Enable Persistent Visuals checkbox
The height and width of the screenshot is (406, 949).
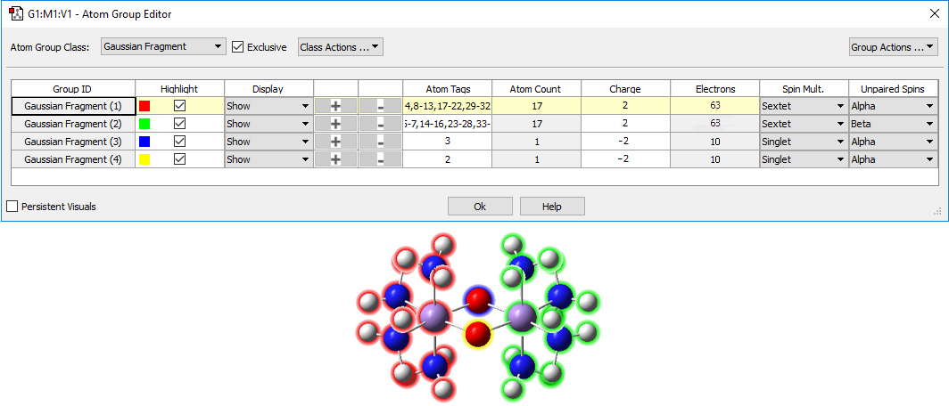12,207
